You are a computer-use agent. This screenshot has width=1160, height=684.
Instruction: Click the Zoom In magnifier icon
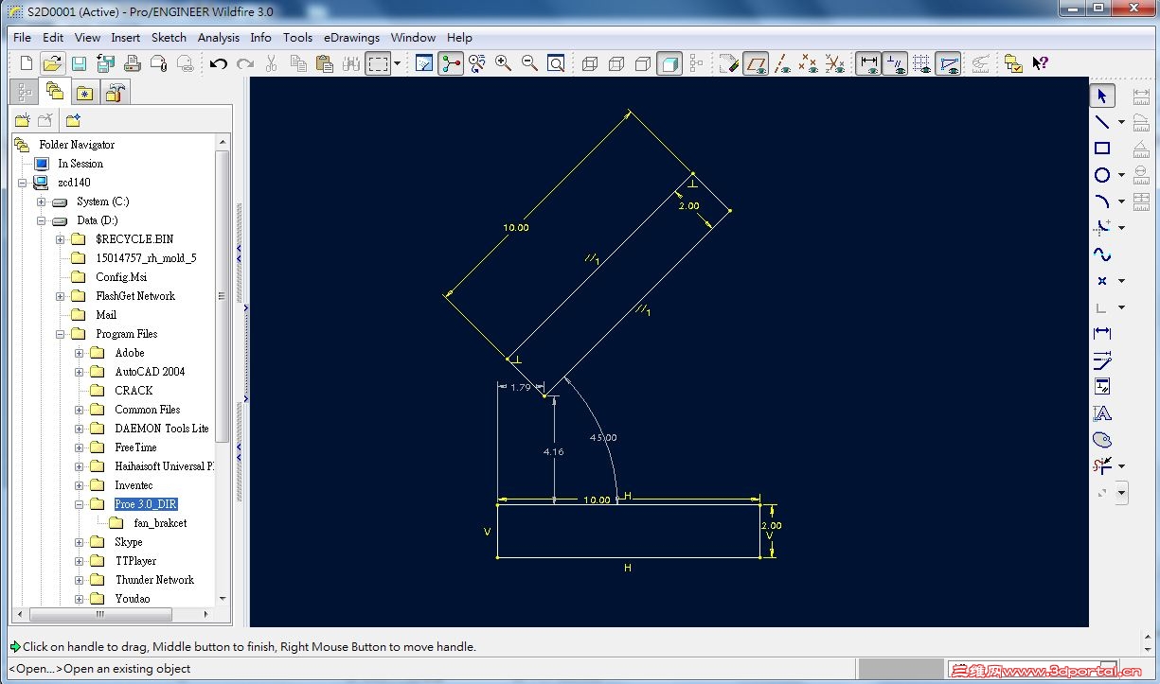(x=503, y=63)
